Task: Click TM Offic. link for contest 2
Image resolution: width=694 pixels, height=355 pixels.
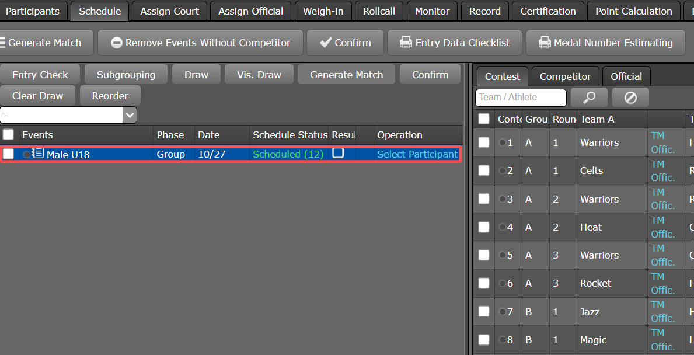Action: point(662,170)
